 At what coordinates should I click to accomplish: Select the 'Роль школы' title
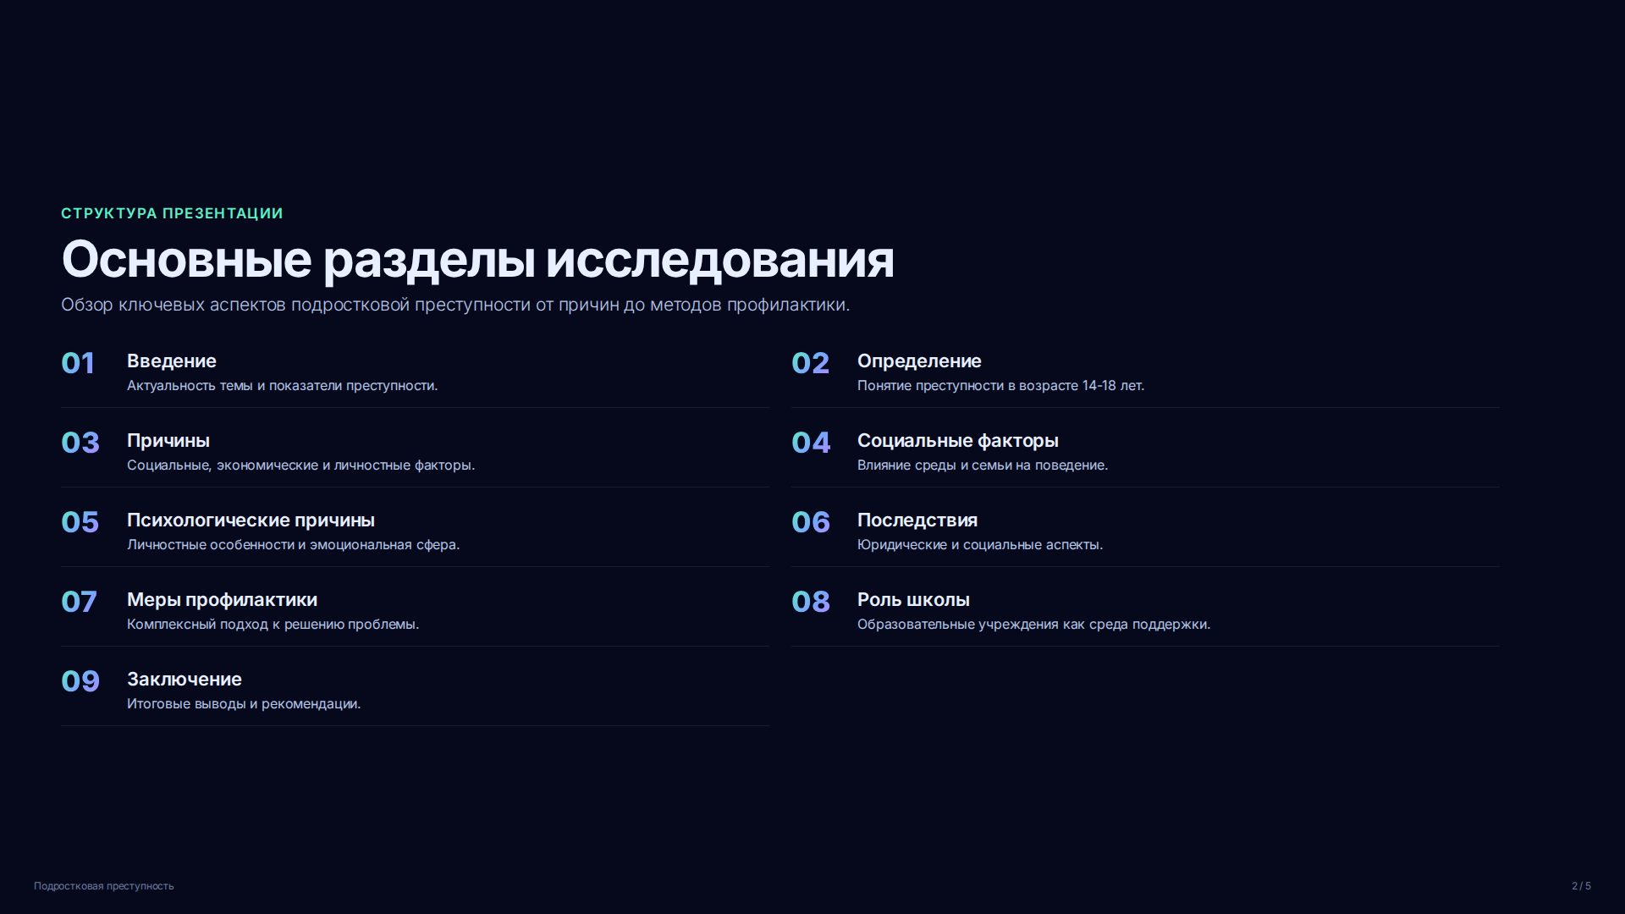(913, 600)
